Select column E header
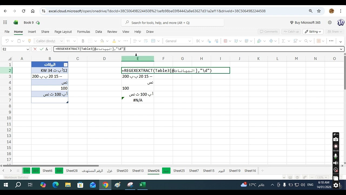The width and height of the screenshot is (346, 195). [138, 58]
